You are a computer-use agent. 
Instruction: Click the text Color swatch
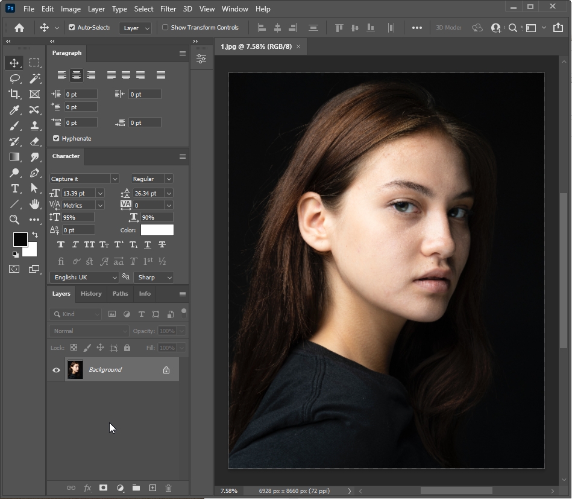tap(157, 230)
